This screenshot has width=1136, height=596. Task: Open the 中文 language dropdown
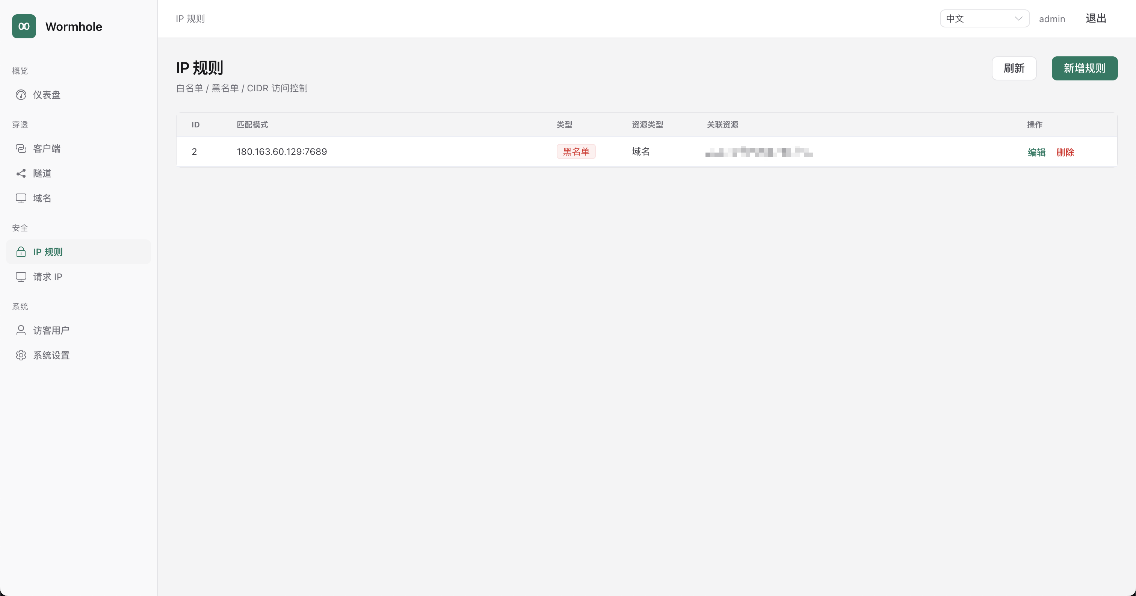pos(984,18)
